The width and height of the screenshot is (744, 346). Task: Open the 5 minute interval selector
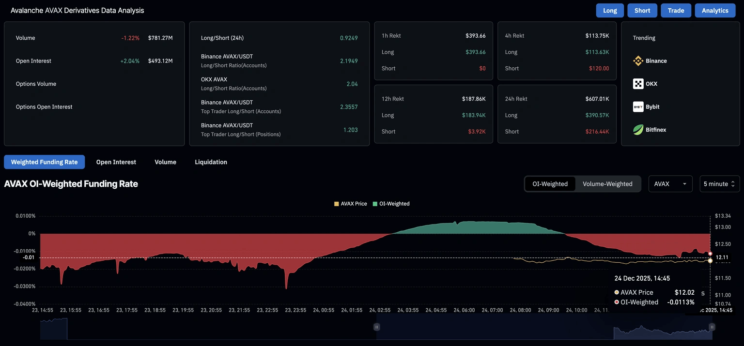click(x=719, y=184)
